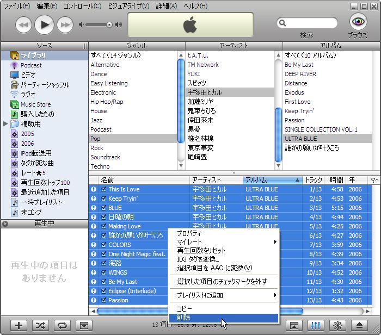The image size is (381, 335).
Task: Select 椎名林檎 in the artist list
Action: 230,139
